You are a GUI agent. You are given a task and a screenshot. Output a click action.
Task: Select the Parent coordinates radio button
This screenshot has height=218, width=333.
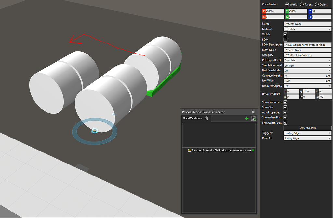(302, 5)
